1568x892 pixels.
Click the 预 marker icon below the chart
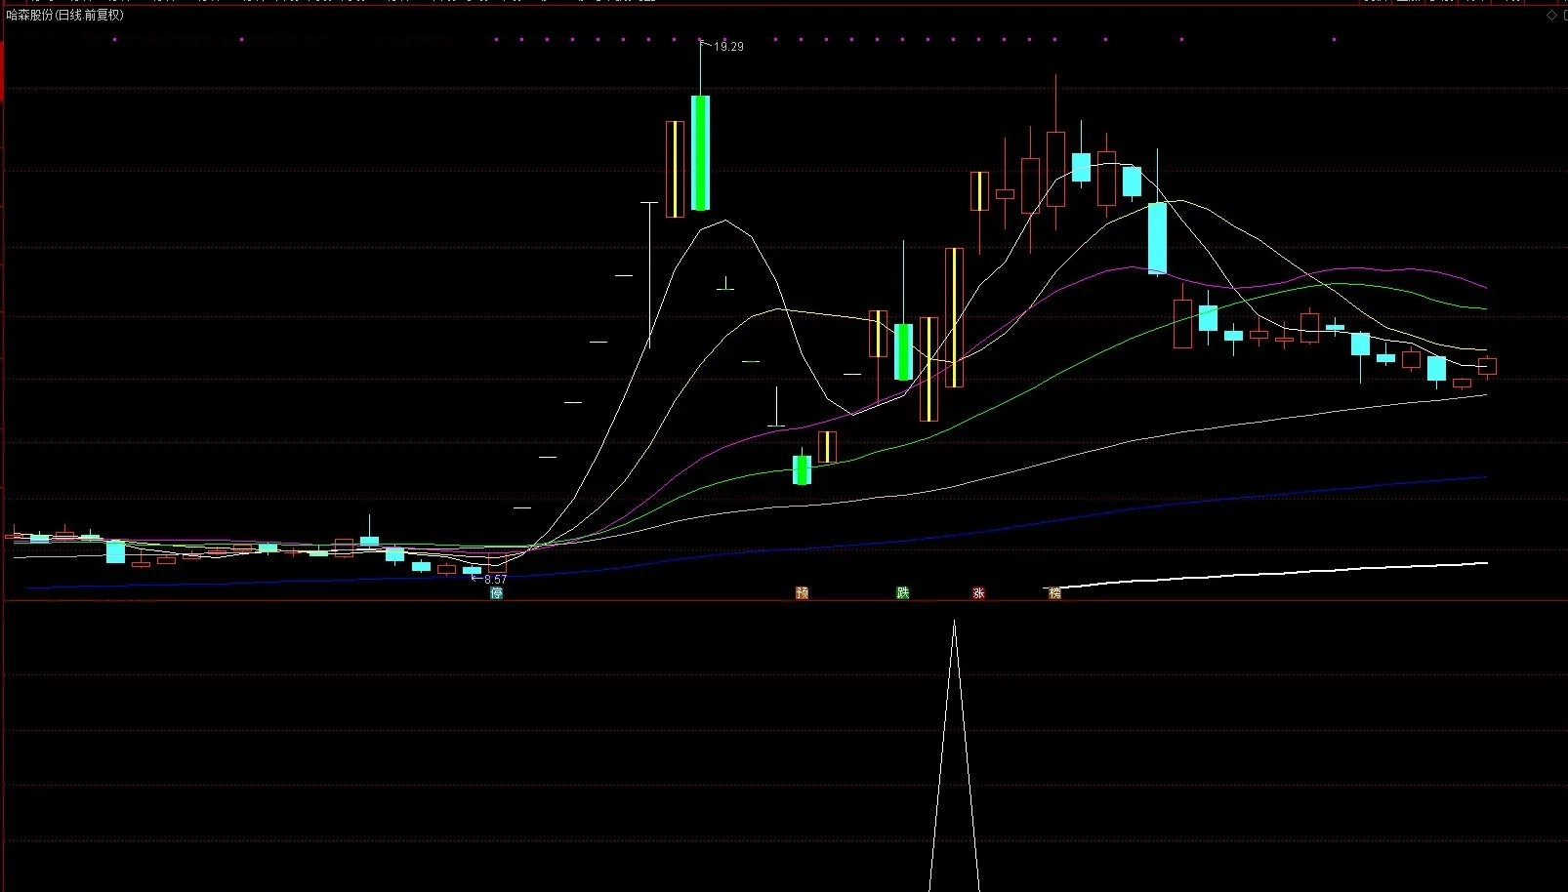(802, 592)
